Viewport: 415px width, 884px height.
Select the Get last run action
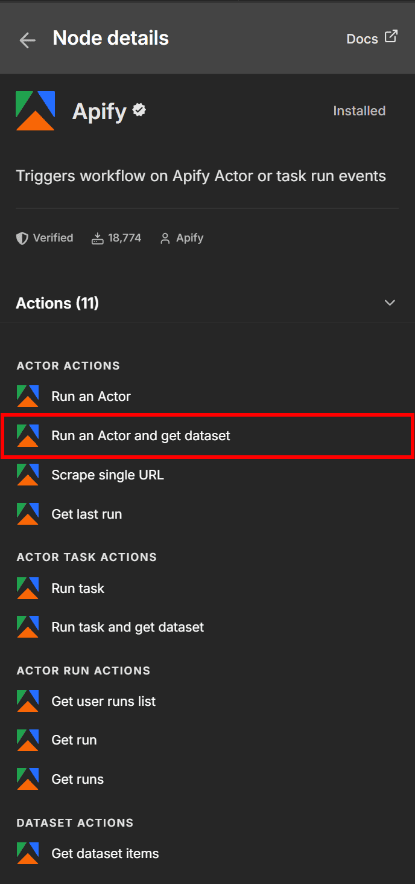[x=207, y=514]
